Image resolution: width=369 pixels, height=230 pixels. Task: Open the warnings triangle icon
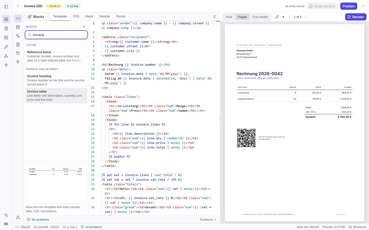click(x=18, y=217)
